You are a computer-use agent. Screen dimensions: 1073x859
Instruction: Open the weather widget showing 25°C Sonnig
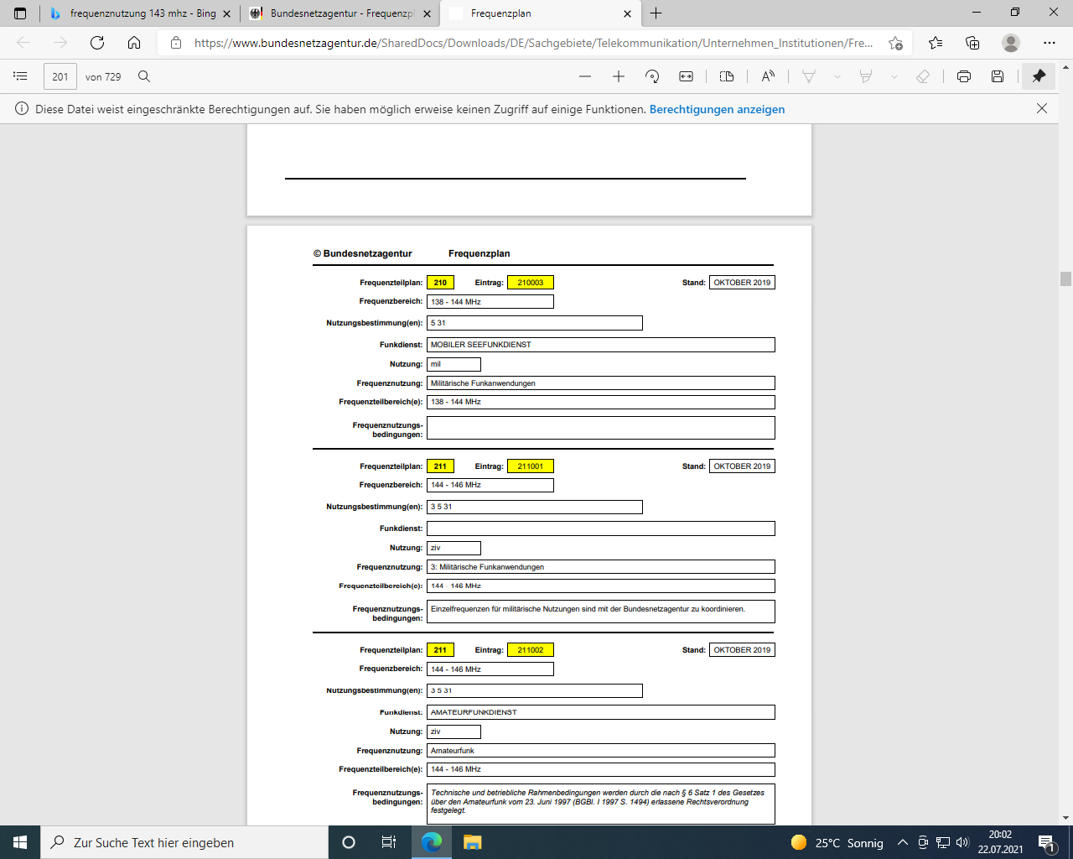837,842
